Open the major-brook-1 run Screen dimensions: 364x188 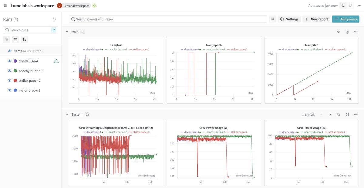[29, 90]
